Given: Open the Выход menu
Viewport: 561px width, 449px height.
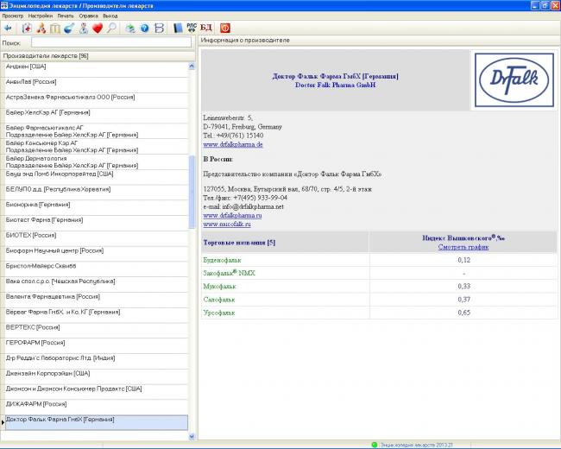Looking at the screenshot, I should click(x=110, y=16).
